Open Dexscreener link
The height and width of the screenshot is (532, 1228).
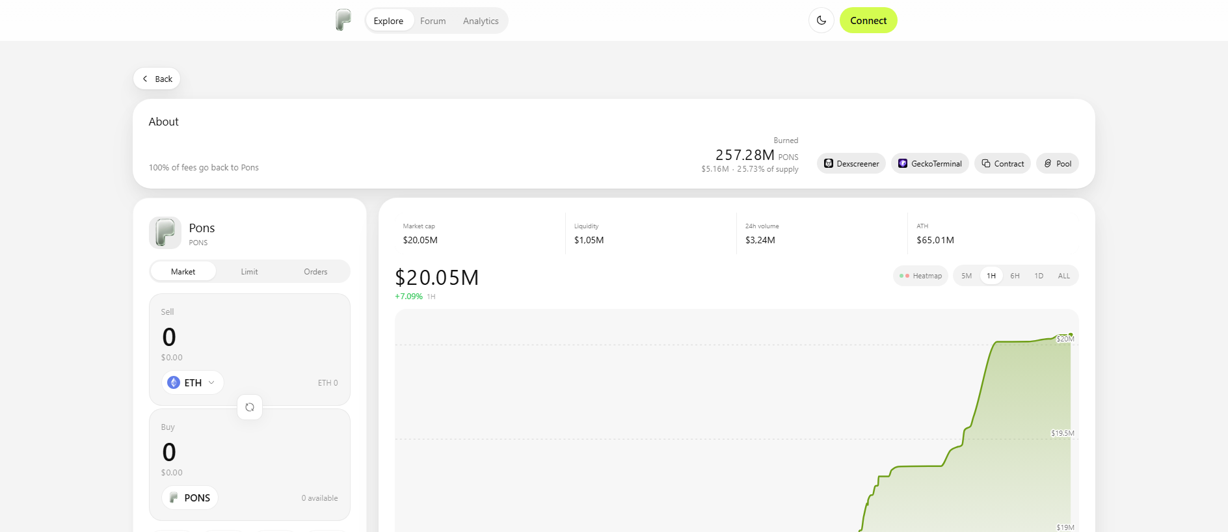[851, 163]
